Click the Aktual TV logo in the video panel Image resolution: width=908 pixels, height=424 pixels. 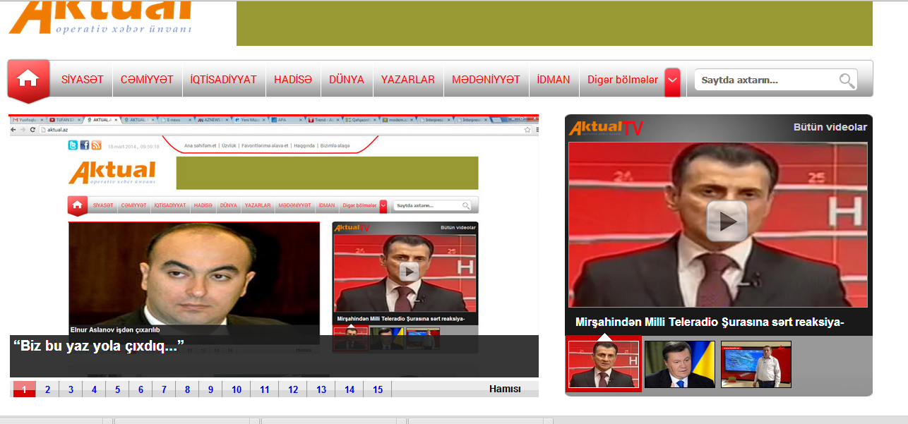[606, 128]
